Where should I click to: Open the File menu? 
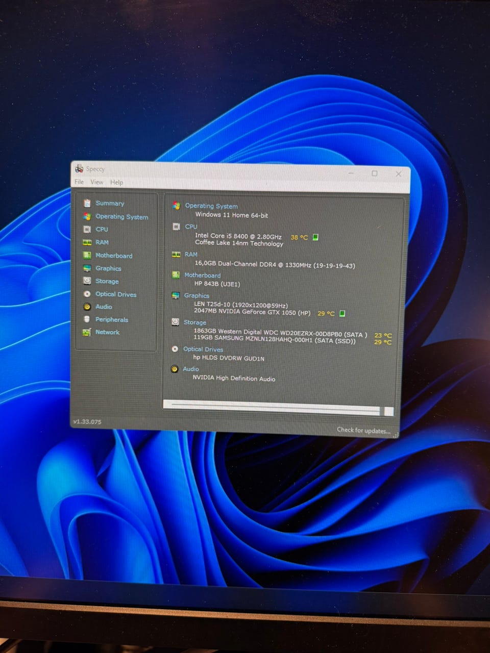[x=79, y=182]
